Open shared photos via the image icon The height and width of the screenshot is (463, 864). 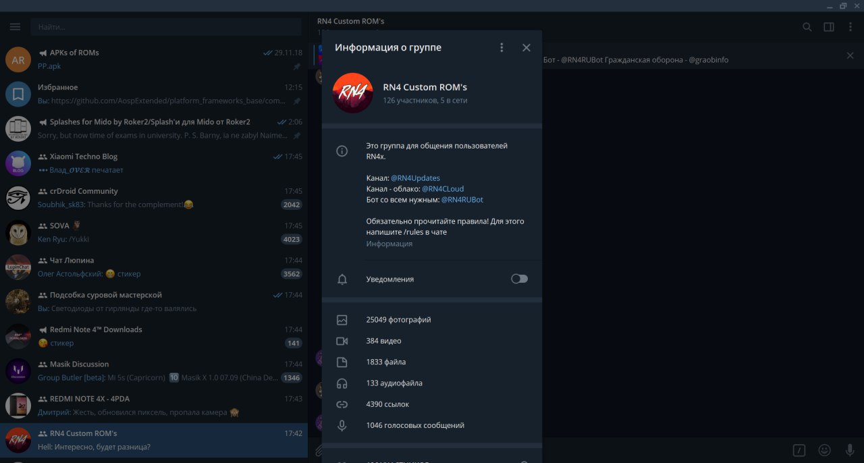[x=342, y=320]
